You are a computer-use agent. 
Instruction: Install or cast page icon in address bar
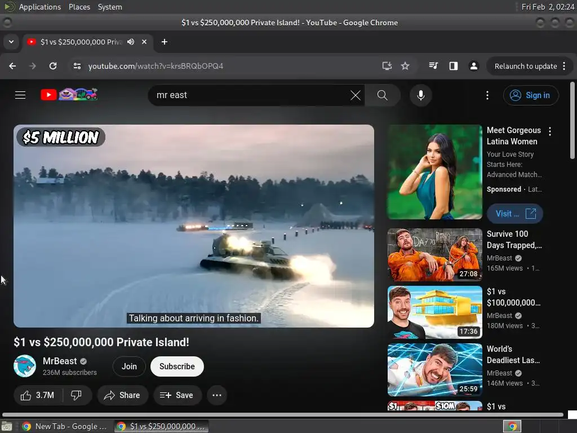click(387, 66)
